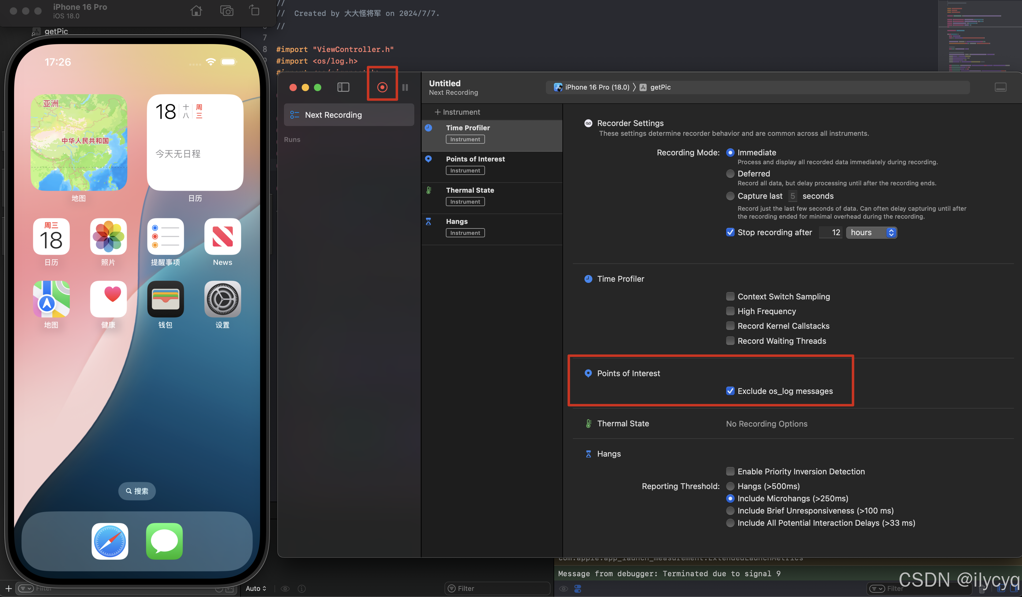Choose Hangs (>500ms) reporting threshold
The height and width of the screenshot is (597, 1022).
point(730,486)
